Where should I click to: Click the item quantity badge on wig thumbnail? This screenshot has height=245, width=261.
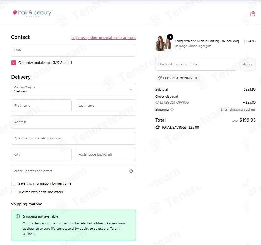170,37
